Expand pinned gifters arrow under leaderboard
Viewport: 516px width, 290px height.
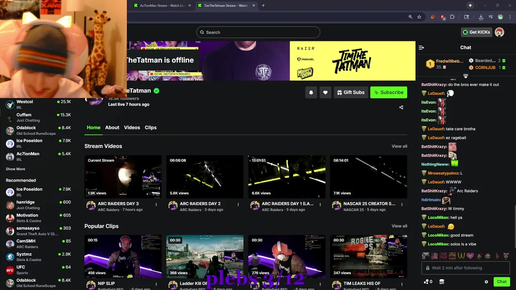coord(466,76)
